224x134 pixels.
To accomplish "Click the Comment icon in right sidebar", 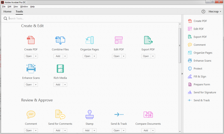I will 190,45.
